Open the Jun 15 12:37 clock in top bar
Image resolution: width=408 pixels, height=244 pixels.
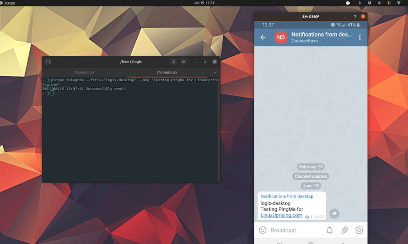(x=204, y=3)
